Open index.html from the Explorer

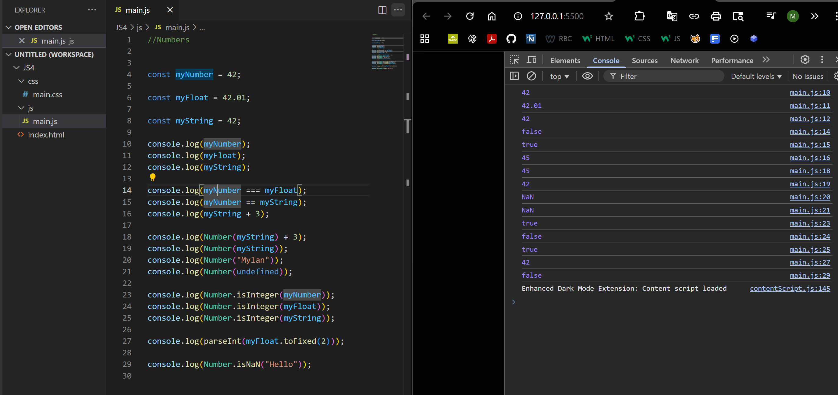tap(47, 134)
